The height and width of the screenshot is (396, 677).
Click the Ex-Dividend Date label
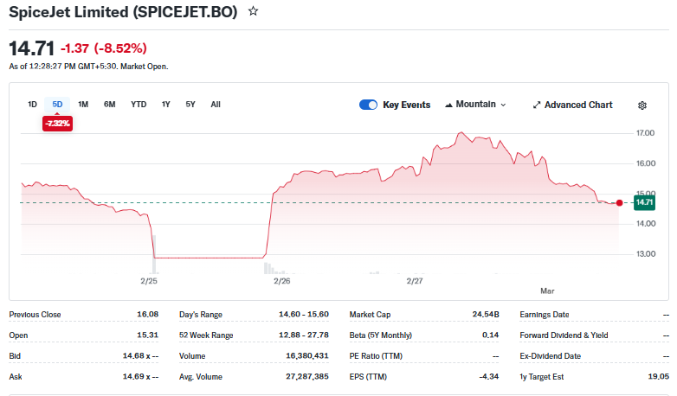(550, 356)
